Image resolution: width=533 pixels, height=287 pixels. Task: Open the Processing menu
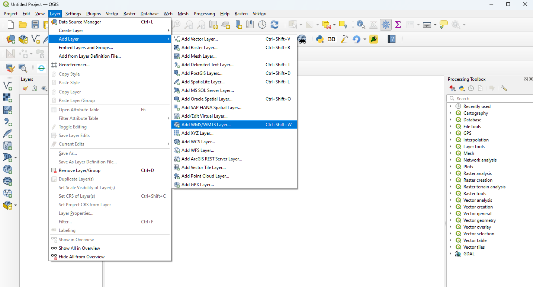[204, 14]
